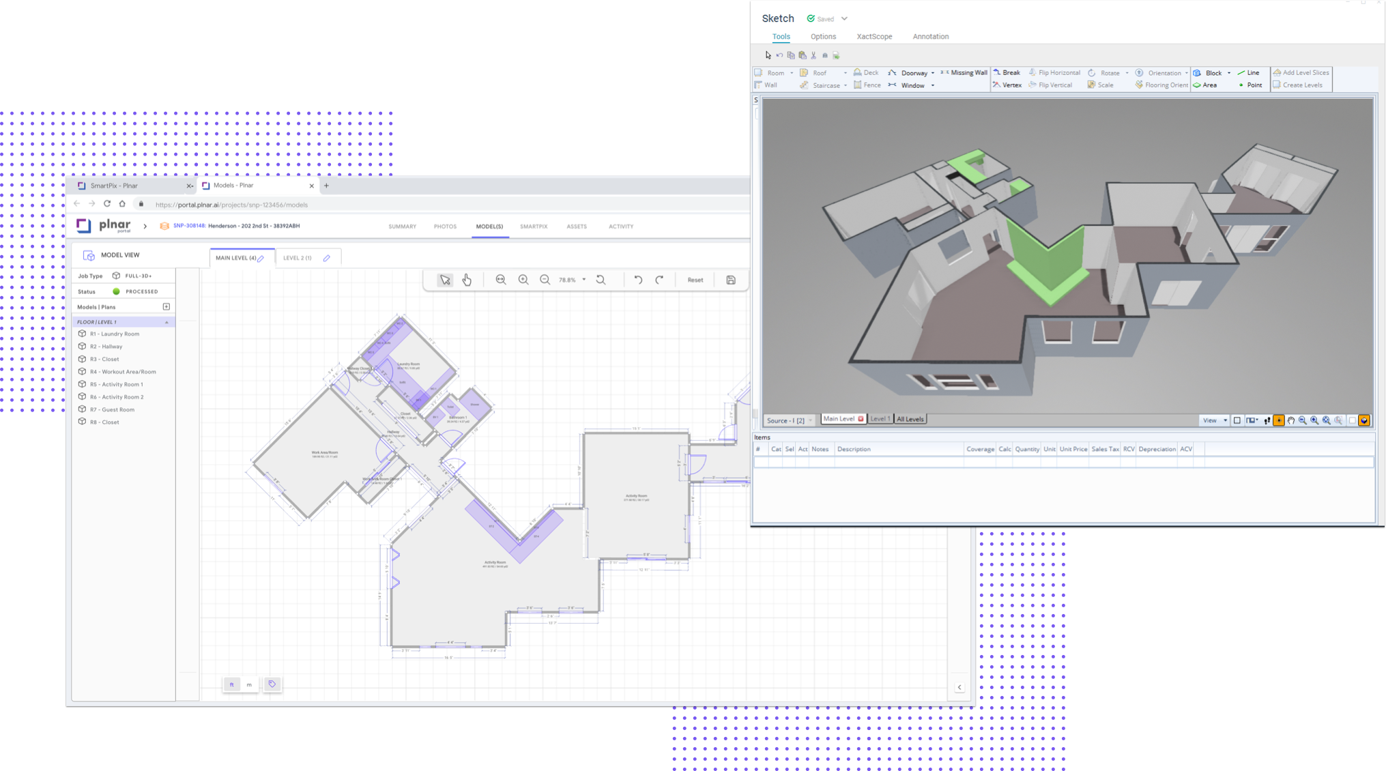Viewport: 1386px width, 771px height.
Task: Select the All Levels tab in Sketch
Action: click(x=910, y=420)
